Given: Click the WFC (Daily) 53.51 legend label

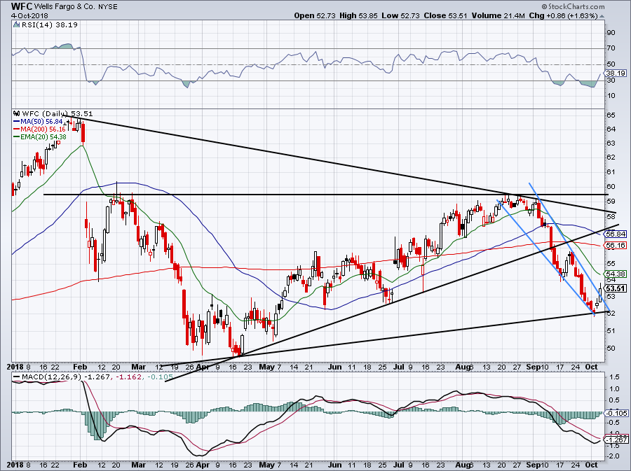Looking at the screenshot, I should pos(57,113).
